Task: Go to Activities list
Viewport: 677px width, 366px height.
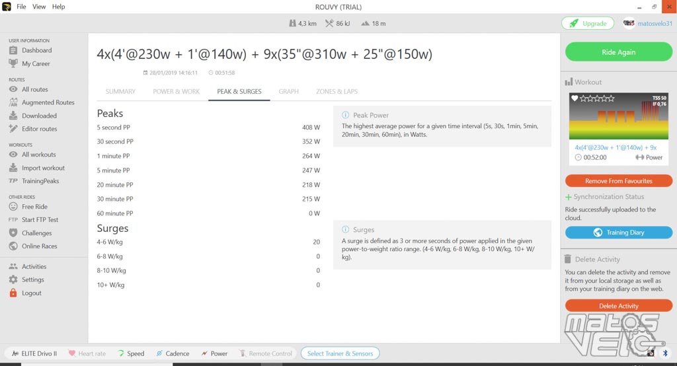Action: coord(28,267)
